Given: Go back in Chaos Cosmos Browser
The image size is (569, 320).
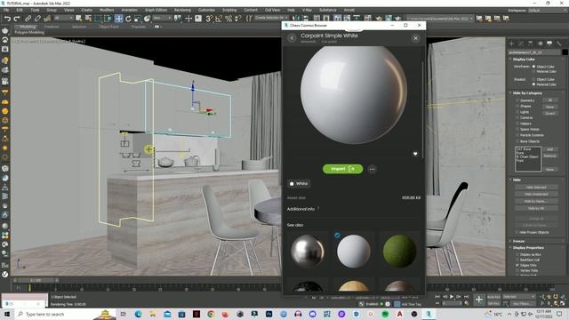Looking at the screenshot, I should (x=293, y=38).
